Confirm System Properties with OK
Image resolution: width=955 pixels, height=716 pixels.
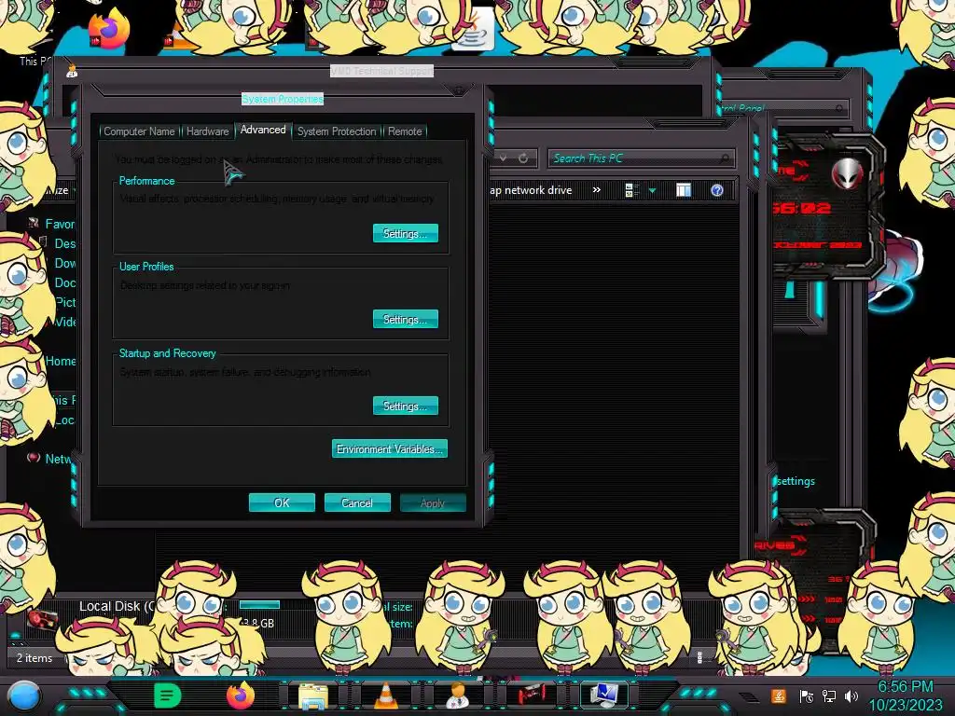tap(282, 503)
